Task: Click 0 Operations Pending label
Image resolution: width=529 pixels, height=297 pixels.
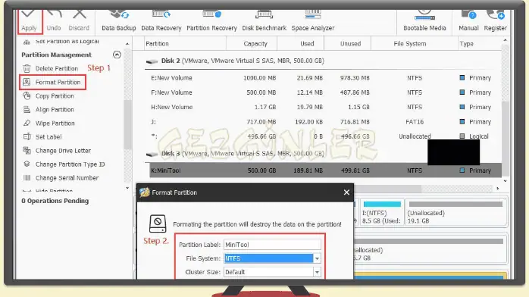Action: point(55,201)
